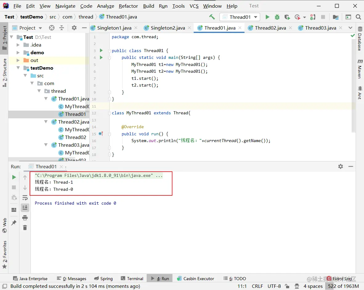The height and width of the screenshot is (290, 364).
Task: Click Up the stack trace arrow
Action: [x=25, y=178]
